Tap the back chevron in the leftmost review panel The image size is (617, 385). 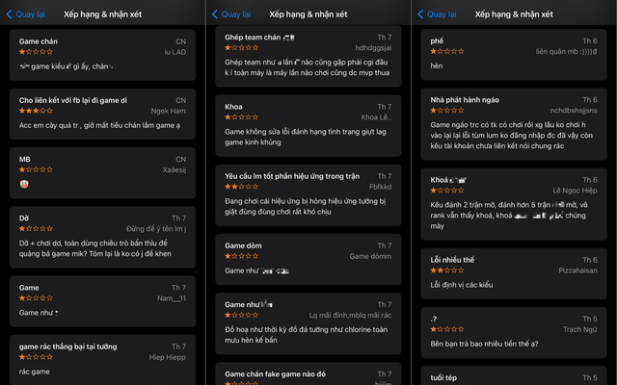[10, 14]
